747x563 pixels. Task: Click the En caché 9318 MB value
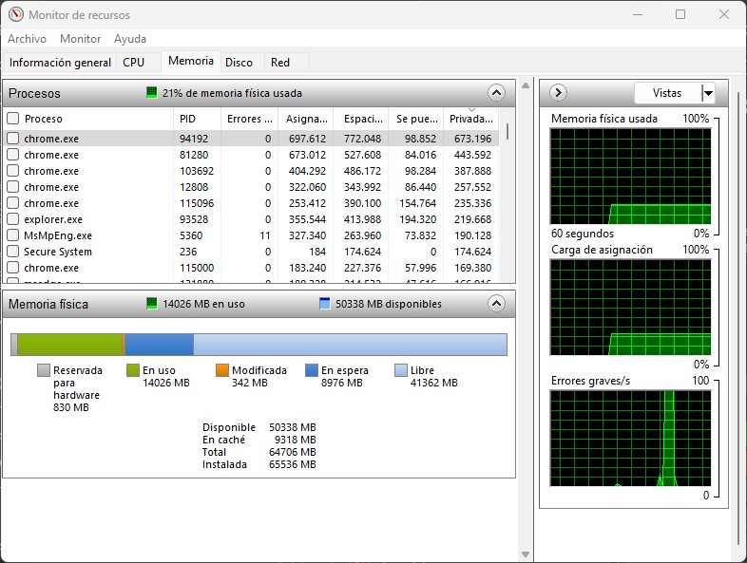(296, 440)
